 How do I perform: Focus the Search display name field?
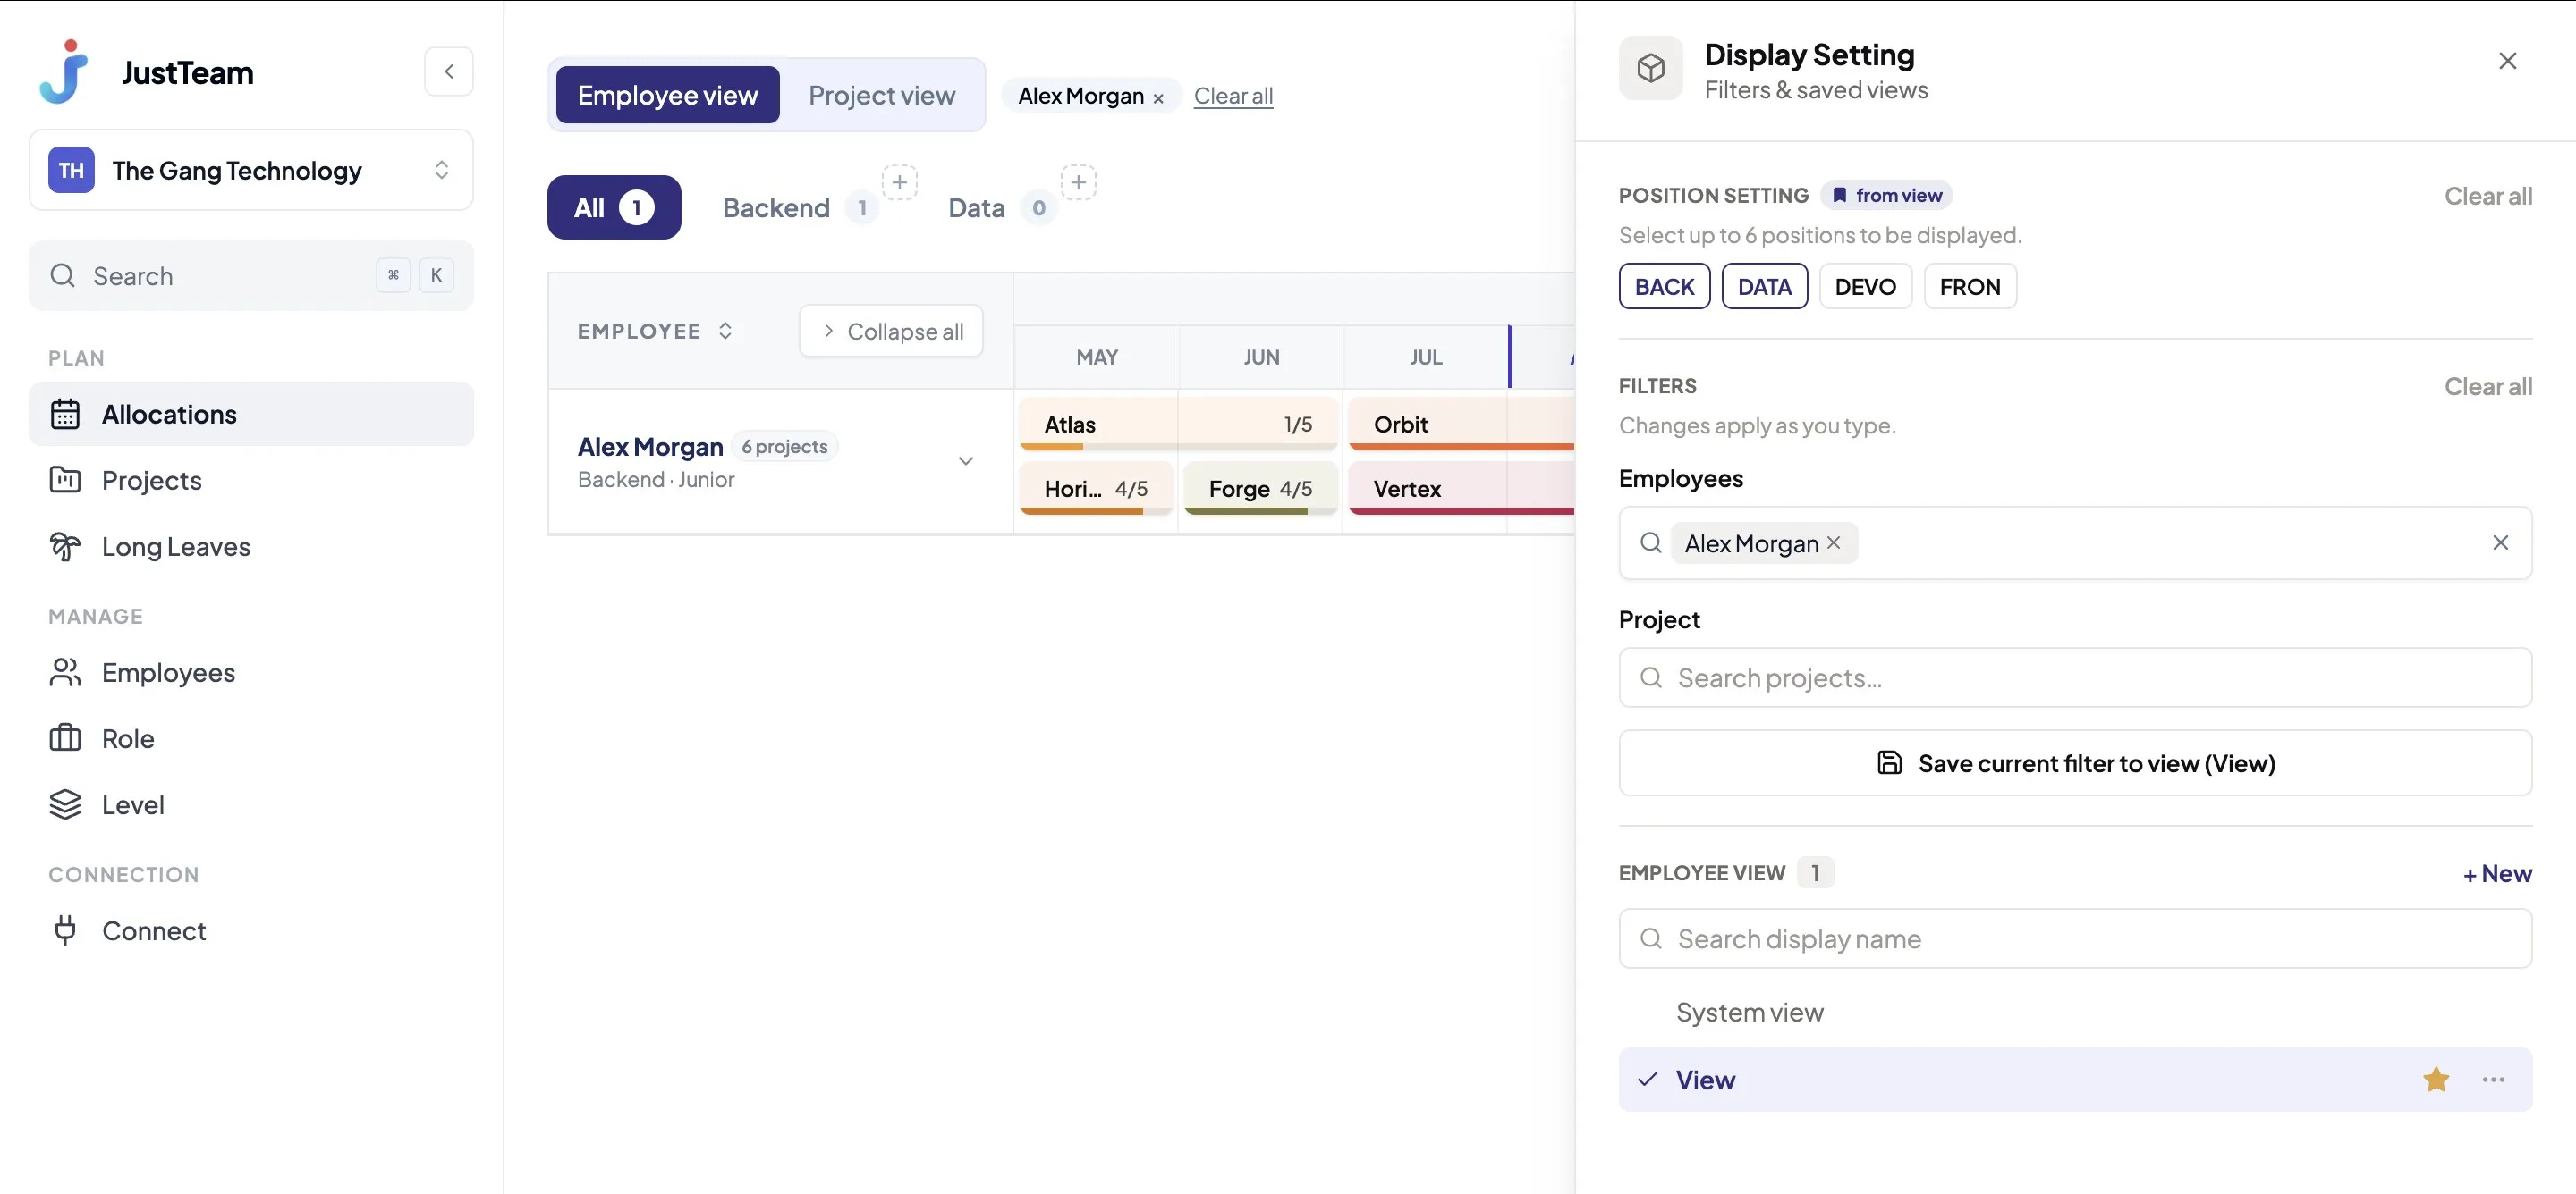pos(2075,938)
